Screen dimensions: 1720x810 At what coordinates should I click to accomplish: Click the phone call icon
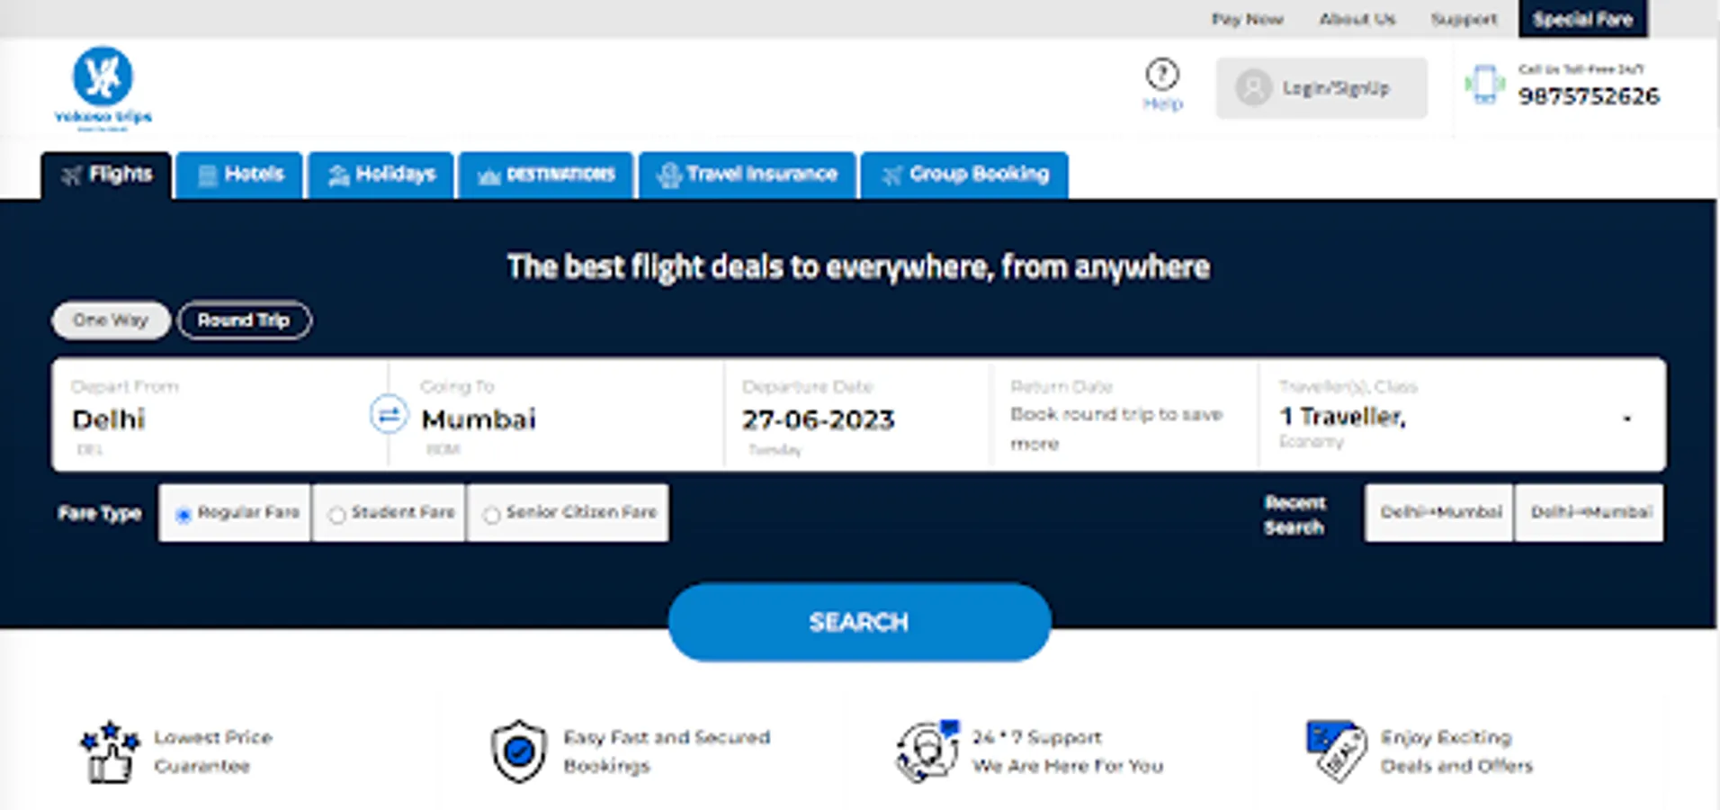click(1484, 85)
